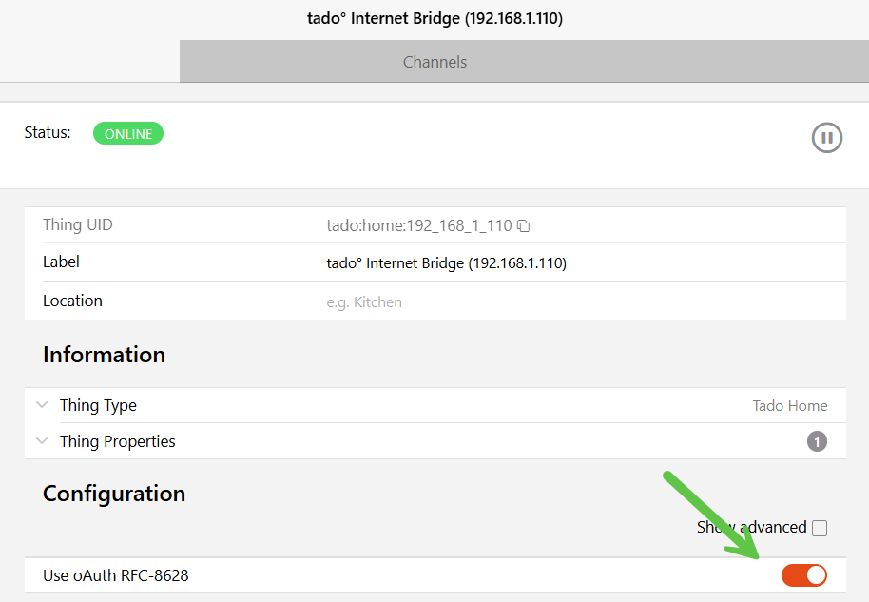Switch to the Channels tab
Image resolution: width=869 pixels, height=602 pixels.
434,62
